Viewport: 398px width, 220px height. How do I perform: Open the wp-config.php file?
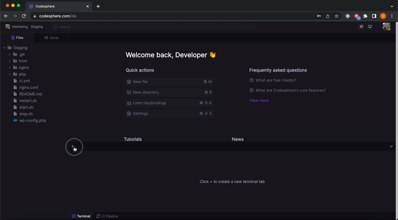click(32, 121)
